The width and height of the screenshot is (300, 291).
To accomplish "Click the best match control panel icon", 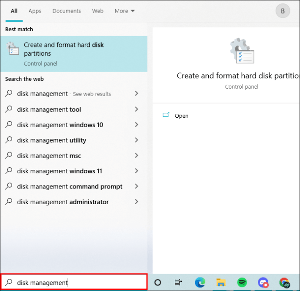I will (13, 48).
